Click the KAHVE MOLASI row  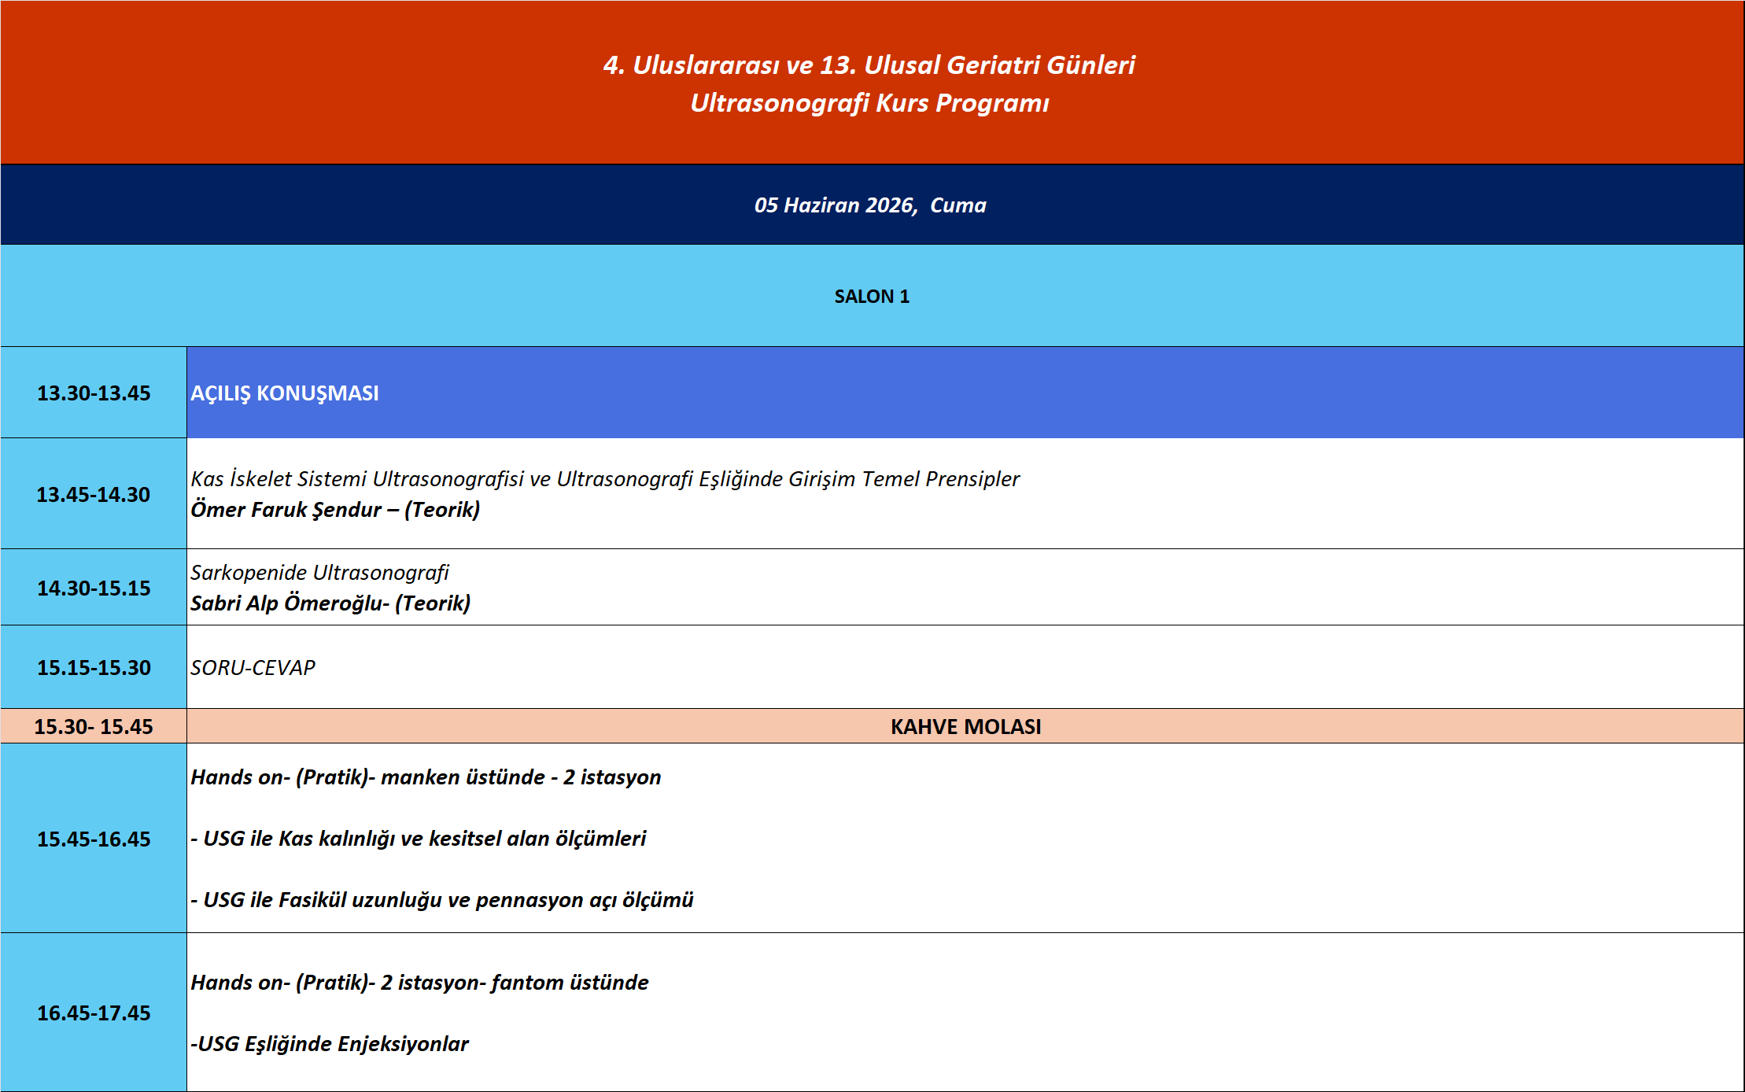(965, 727)
